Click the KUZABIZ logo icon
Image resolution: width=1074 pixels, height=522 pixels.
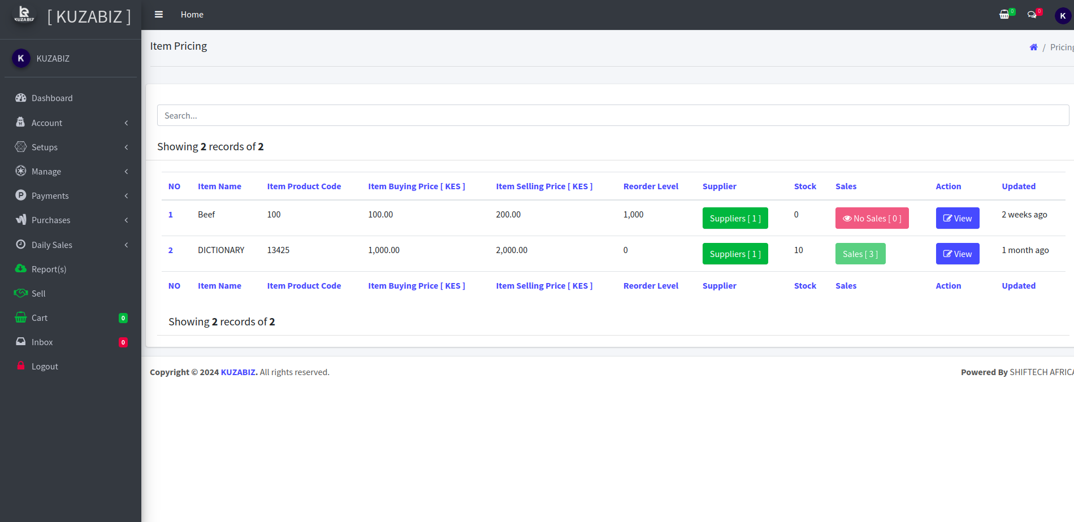24,15
